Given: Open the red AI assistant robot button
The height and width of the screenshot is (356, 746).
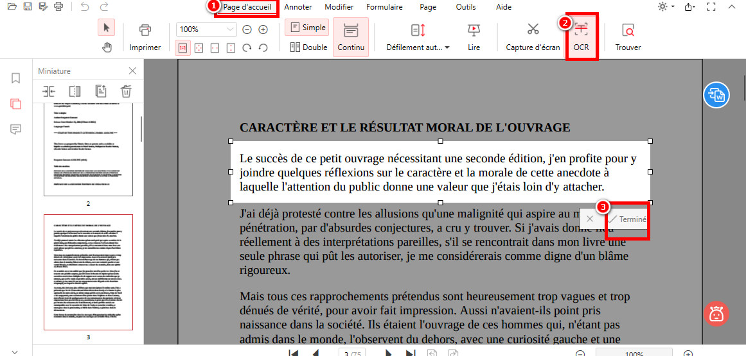Looking at the screenshot, I should tap(716, 314).
